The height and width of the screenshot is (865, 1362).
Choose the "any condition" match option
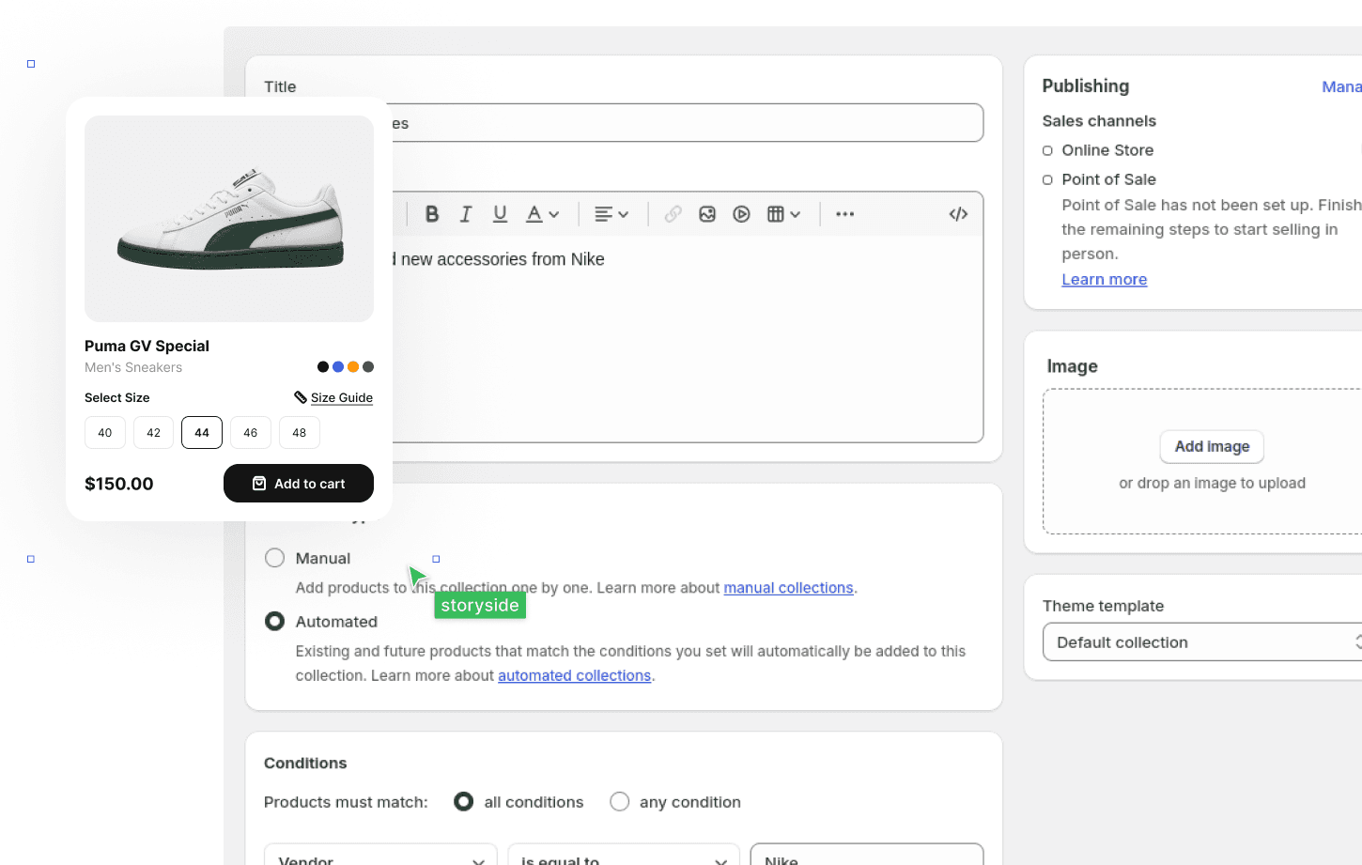pyautogui.click(x=619, y=802)
